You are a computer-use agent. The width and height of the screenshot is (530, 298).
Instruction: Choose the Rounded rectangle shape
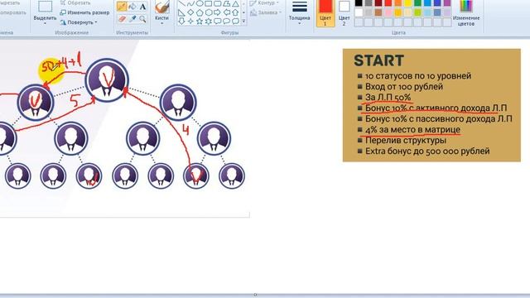pyautogui.click(x=217, y=3)
